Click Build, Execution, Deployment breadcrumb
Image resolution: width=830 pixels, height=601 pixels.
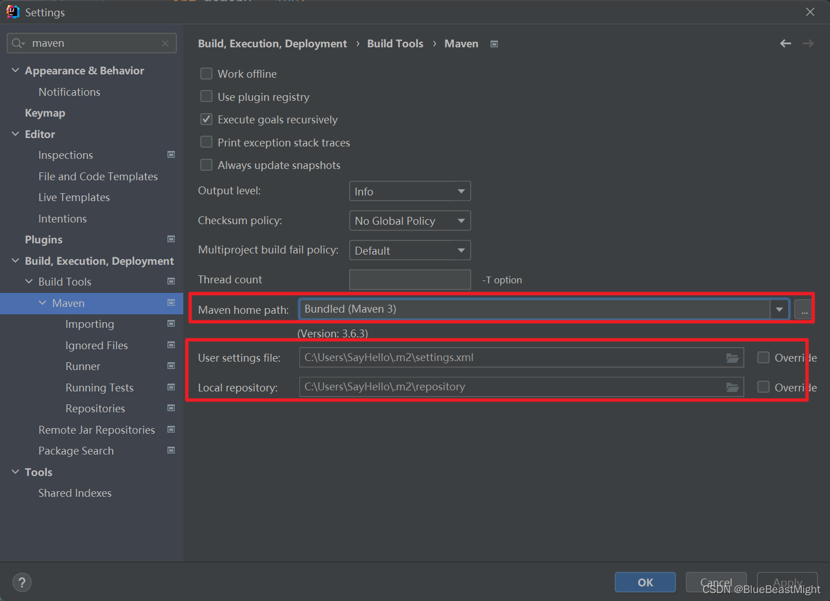pos(272,44)
